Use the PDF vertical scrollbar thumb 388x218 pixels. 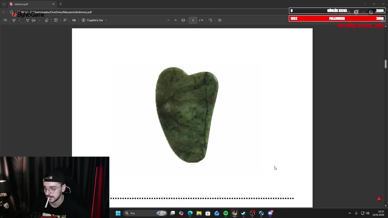386,64
